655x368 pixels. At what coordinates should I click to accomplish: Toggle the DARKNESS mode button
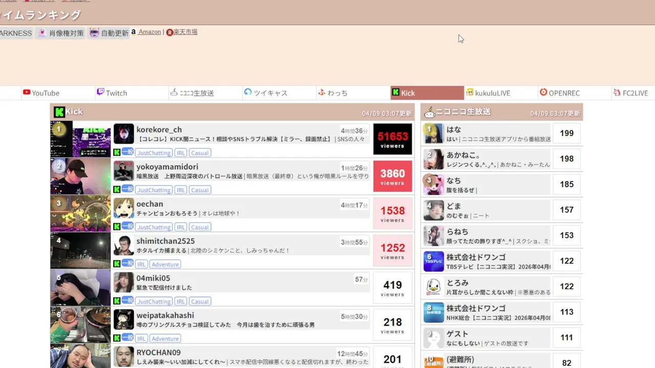15,33
